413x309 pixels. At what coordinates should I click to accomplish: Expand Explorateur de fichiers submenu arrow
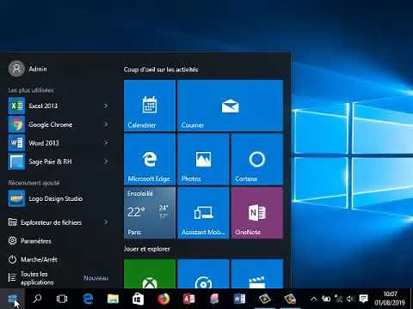click(106, 222)
